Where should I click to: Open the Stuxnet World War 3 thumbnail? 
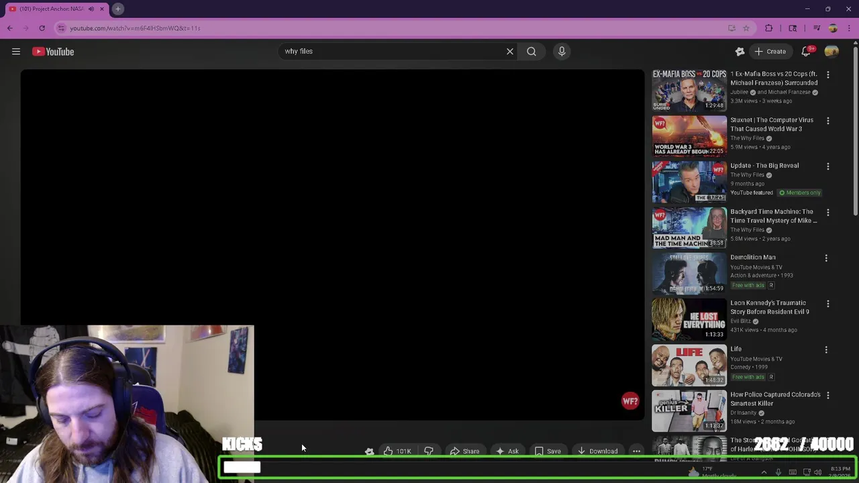[x=689, y=136]
